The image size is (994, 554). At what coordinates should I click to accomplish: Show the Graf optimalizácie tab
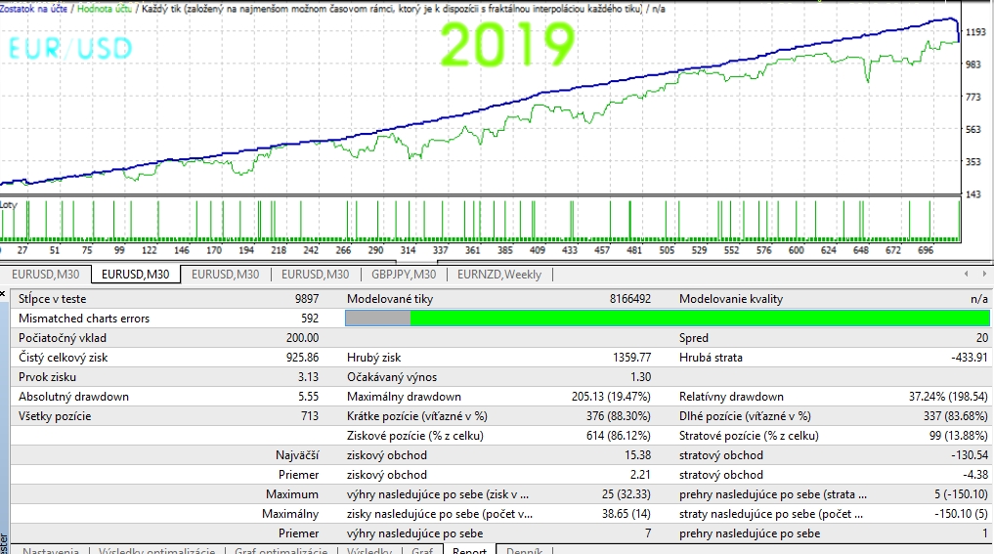coord(281,551)
